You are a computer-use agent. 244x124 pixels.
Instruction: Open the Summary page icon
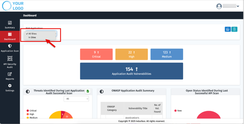(10, 23)
